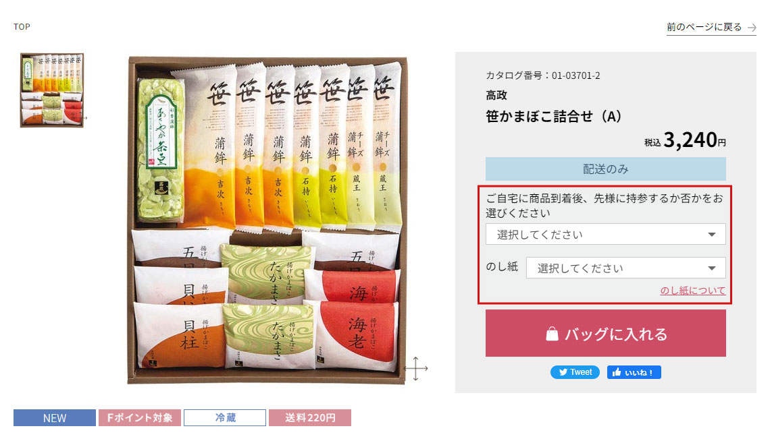The height and width of the screenshot is (441, 770).
Task: Click the Twitter bird icon on Tweet
Action: point(563,372)
